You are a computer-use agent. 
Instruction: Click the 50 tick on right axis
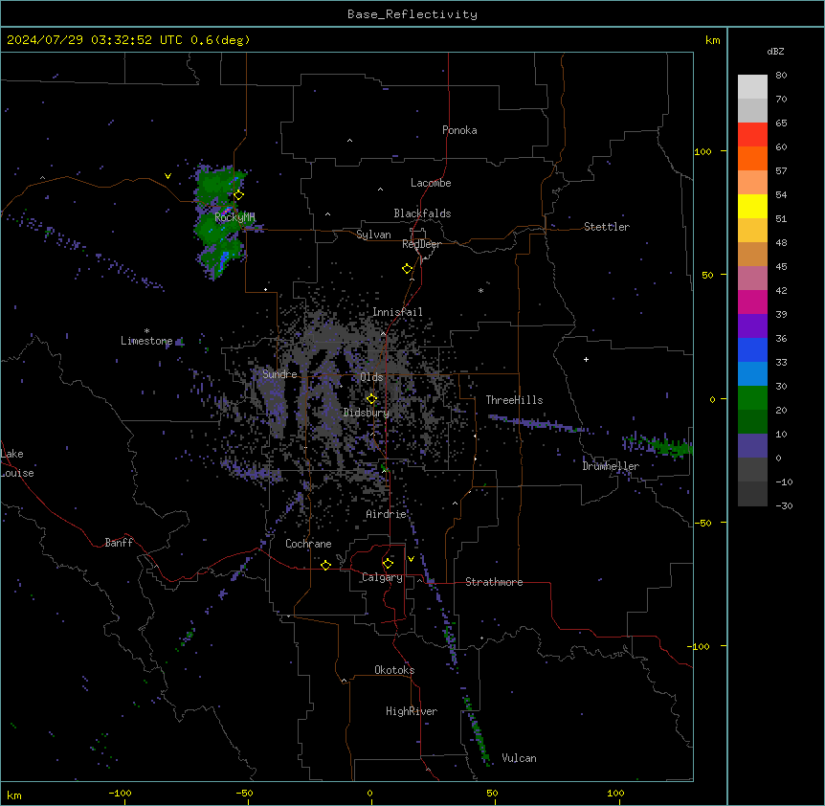[707, 275]
